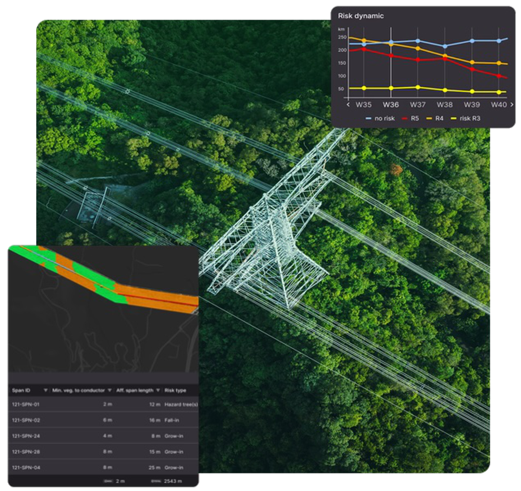Click the 'Aff. span length' header label
521x491 pixels.
point(135,390)
